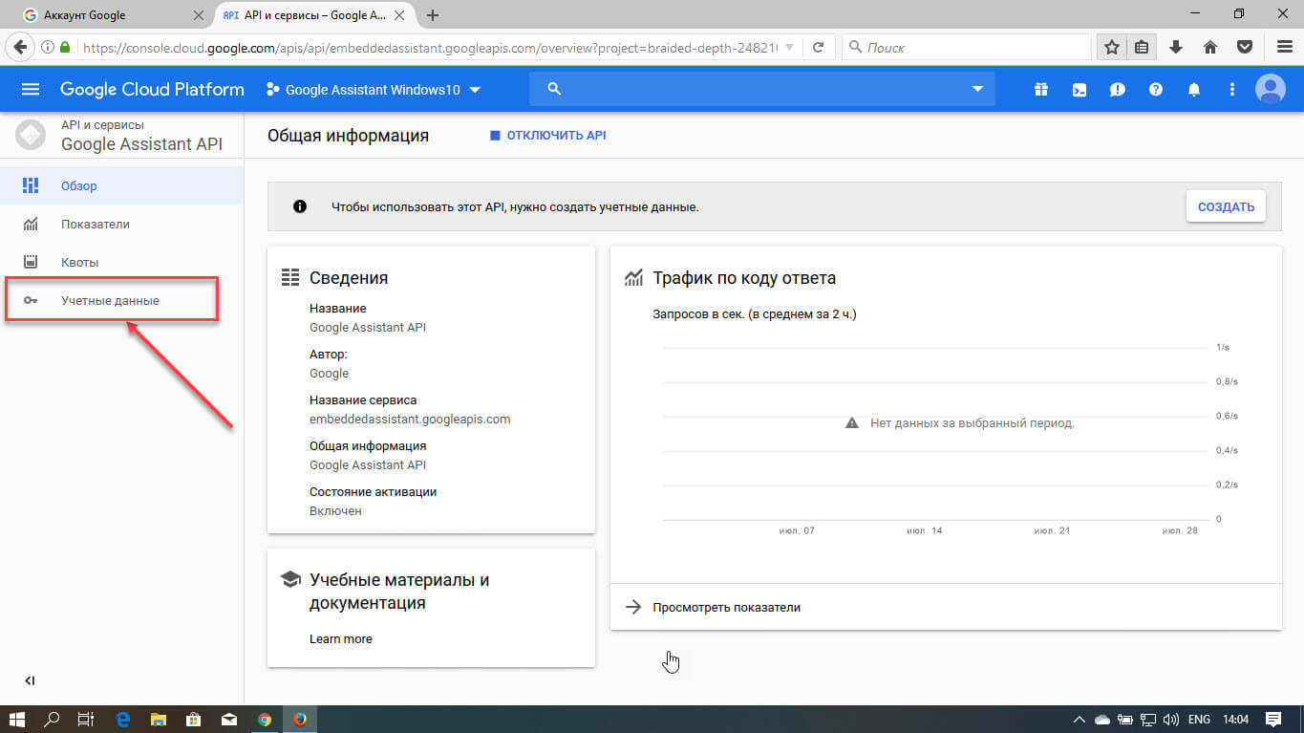Viewport: 1304px width, 733px height.
Task: Open the Action Center notification icon
Action: click(1273, 719)
